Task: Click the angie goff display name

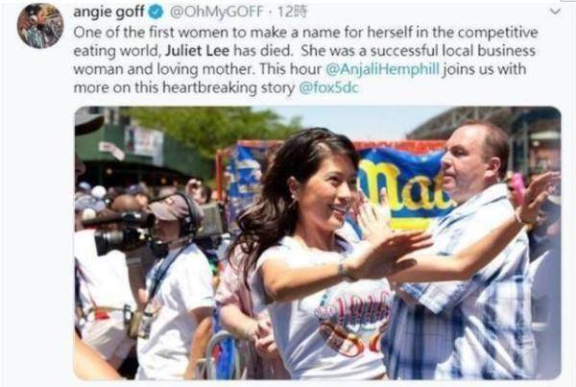Action: point(108,12)
